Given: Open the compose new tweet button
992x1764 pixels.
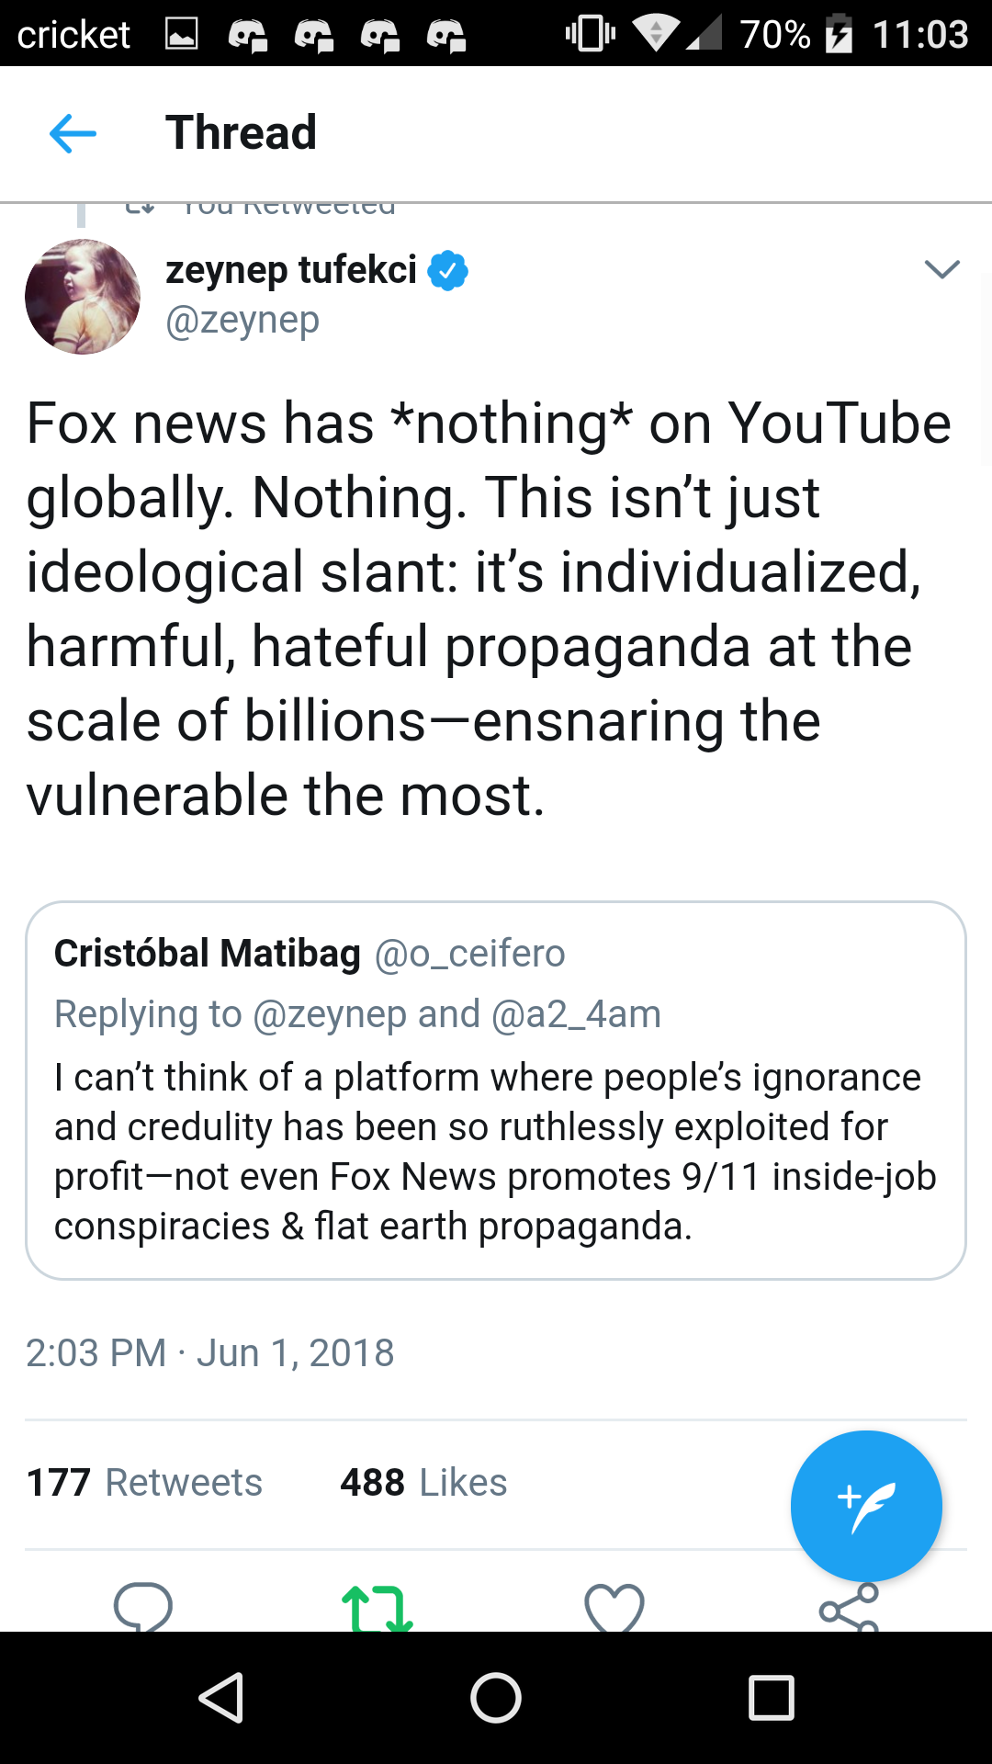Looking at the screenshot, I should (865, 1506).
